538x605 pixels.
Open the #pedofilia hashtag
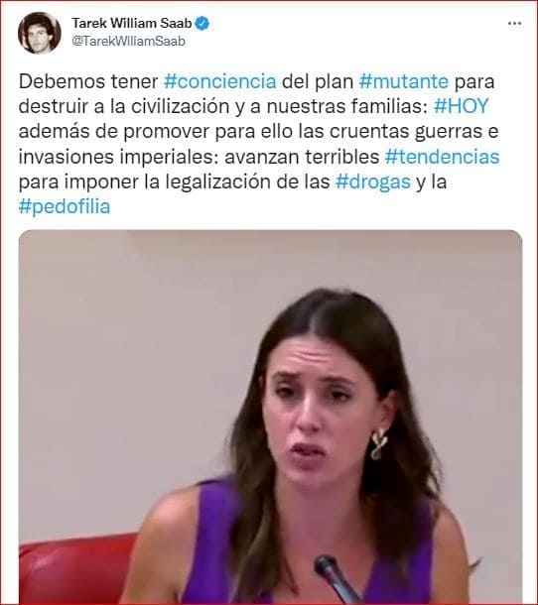click(x=65, y=207)
